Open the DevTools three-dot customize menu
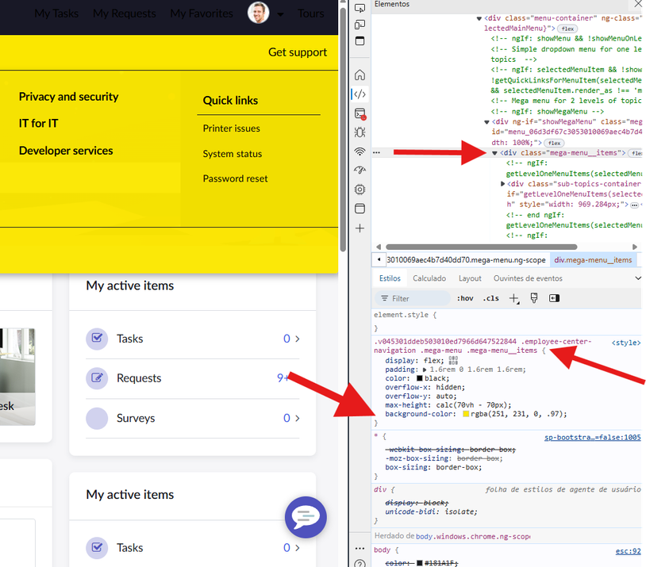Screen dimensions: 646x567 point(360,548)
